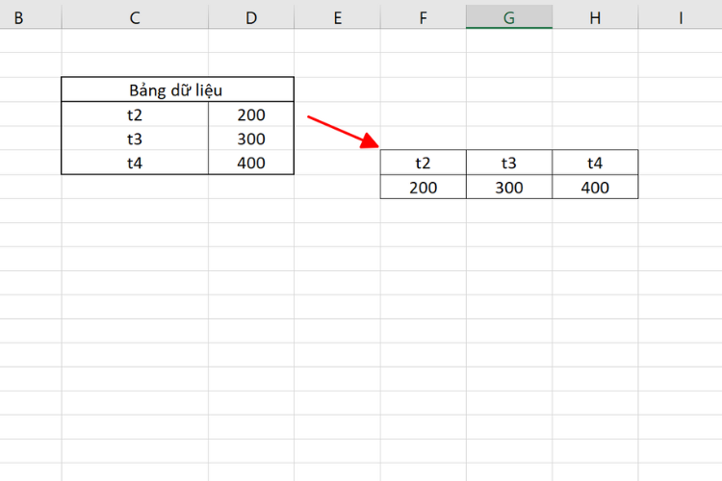The image size is (722, 481).
Task: Select cell 't3' in column G
Action: 509,163
